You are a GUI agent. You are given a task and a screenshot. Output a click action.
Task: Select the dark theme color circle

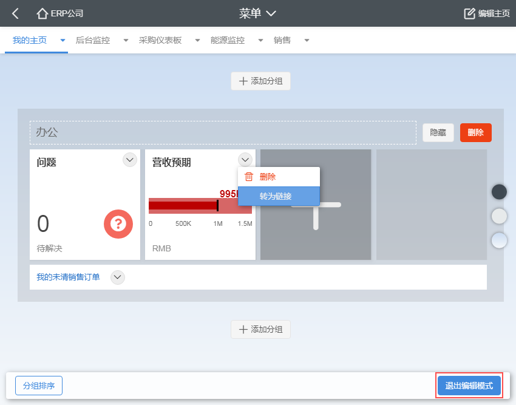(499, 192)
